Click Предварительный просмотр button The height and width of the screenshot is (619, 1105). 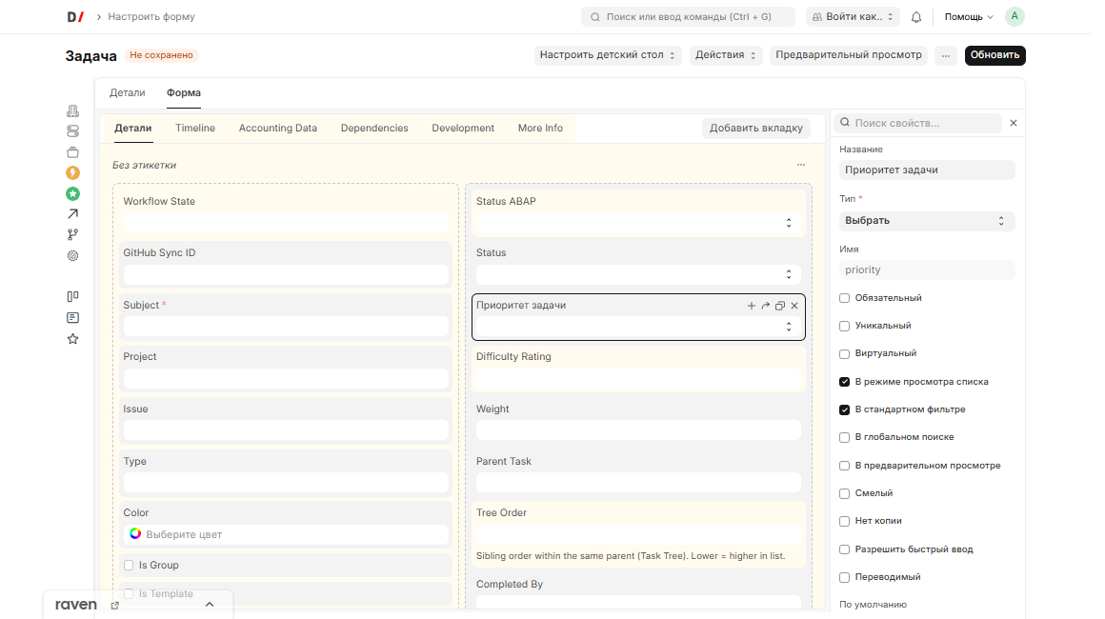point(849,55)
